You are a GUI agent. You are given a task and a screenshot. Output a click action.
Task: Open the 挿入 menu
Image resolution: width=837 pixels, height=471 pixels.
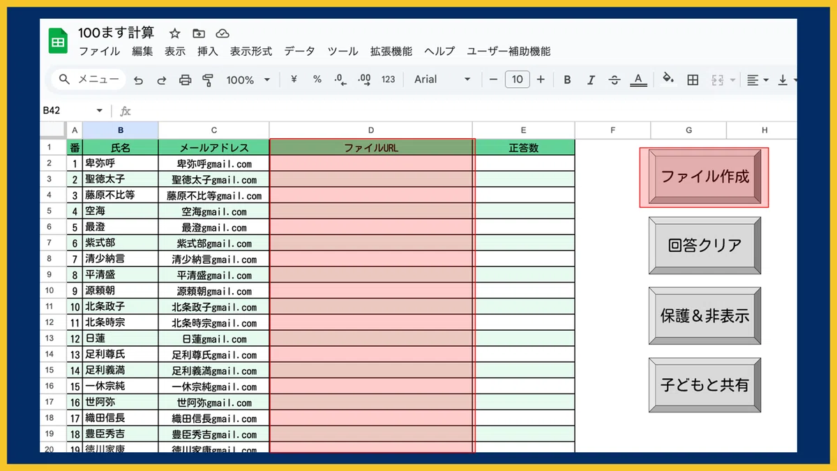208,51
